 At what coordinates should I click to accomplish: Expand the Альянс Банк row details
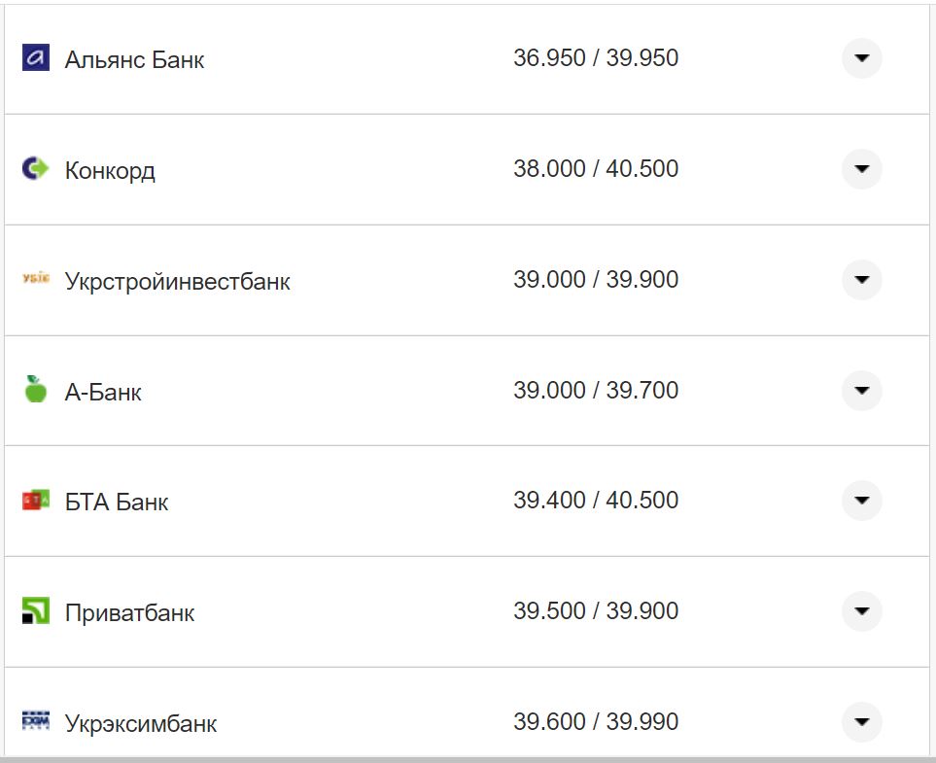click(861, 58)
